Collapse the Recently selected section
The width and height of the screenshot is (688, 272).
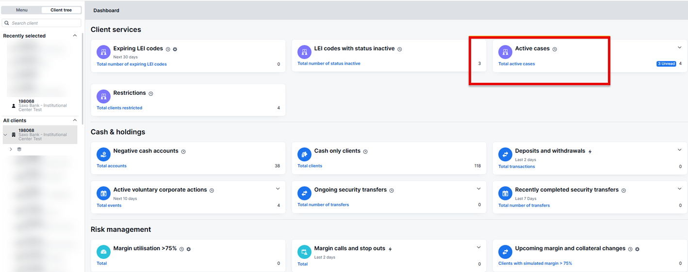(x=75, y=36)
